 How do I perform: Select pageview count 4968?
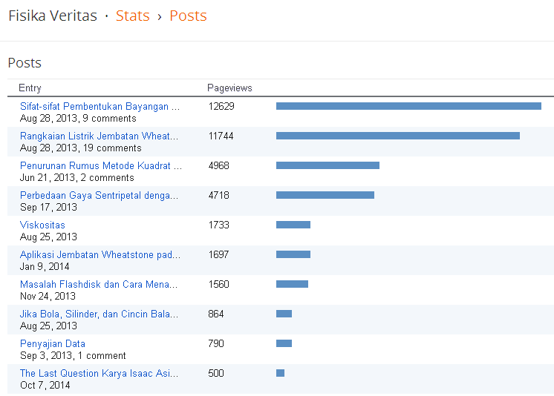[218, 165]
